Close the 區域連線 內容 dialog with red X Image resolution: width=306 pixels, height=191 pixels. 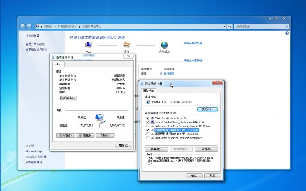(x=217, y=82)
